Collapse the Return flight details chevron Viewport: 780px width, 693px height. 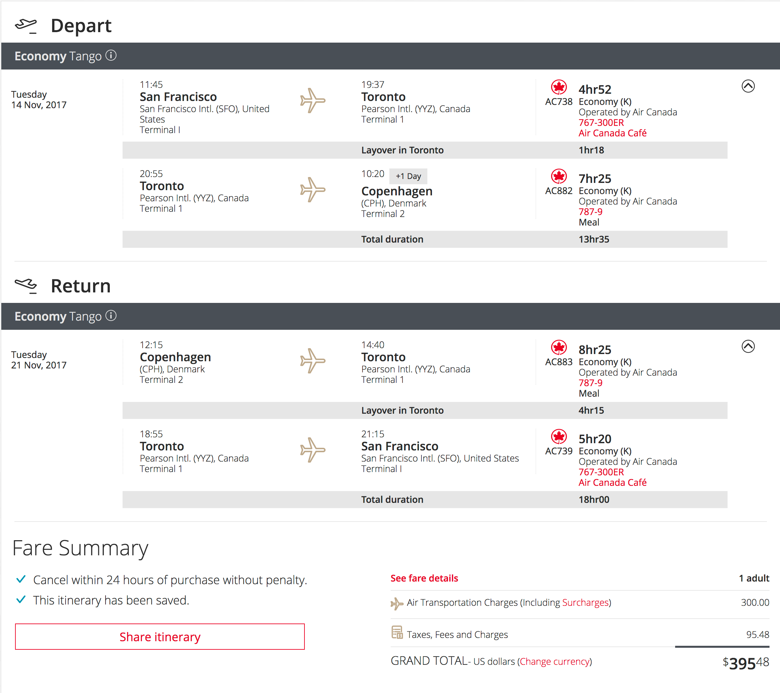click(748, 346)
